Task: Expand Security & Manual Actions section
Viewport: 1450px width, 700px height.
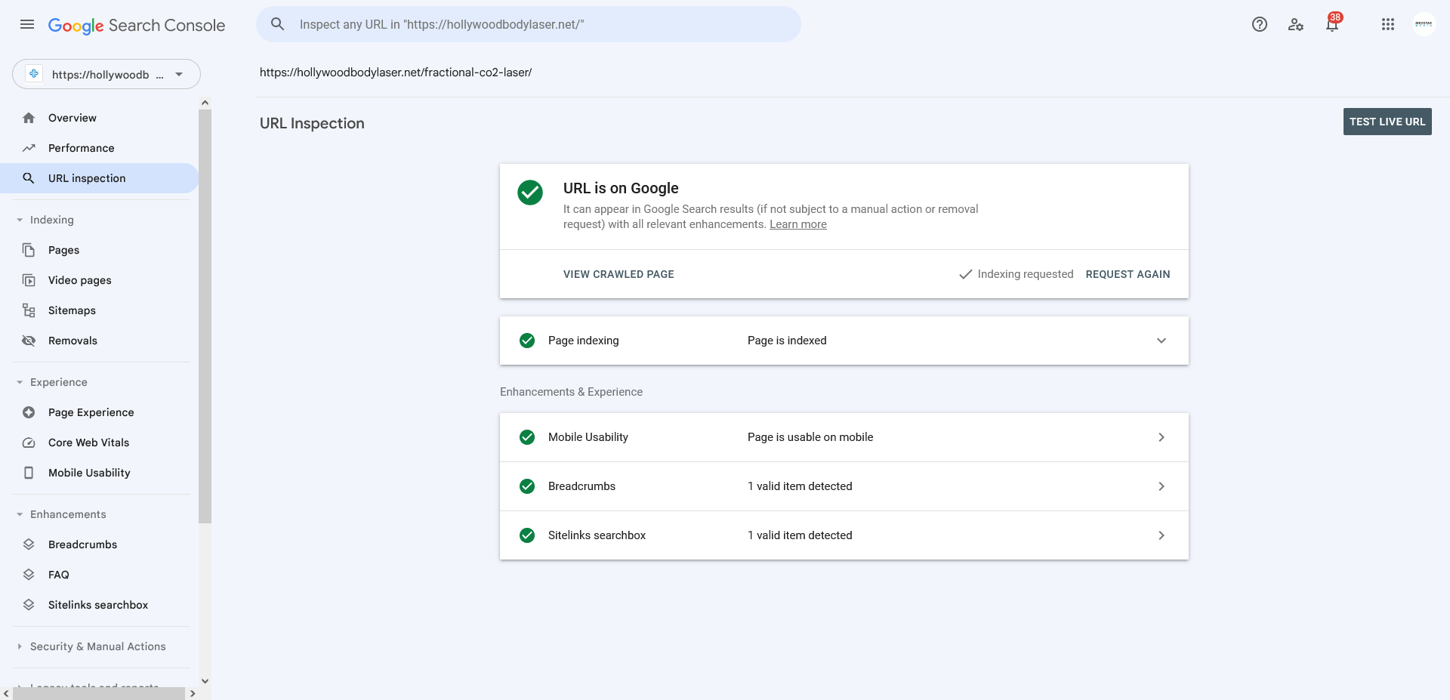Action: pyautogui.click(x=97, y=646)
